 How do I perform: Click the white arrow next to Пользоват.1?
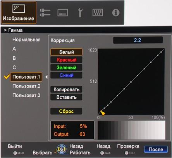46,77
